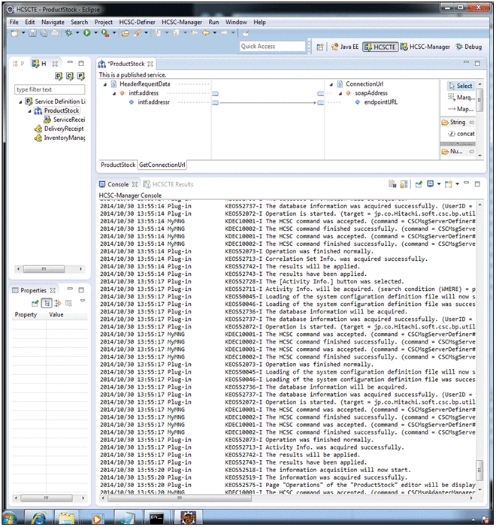Open the Properties view menu dropdown

tap(82, 302)
